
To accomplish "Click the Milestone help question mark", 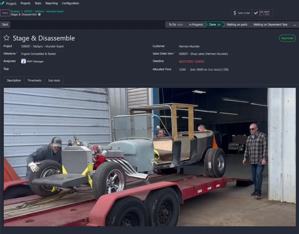I will click(x=17, y=53).
